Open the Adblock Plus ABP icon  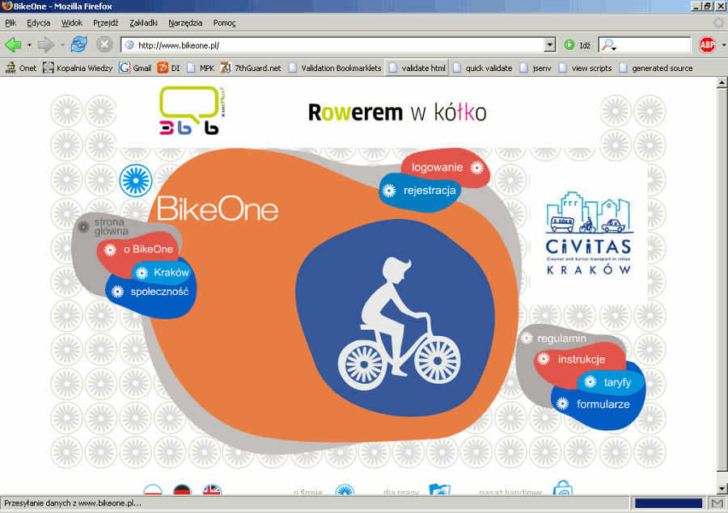(707, 45)
